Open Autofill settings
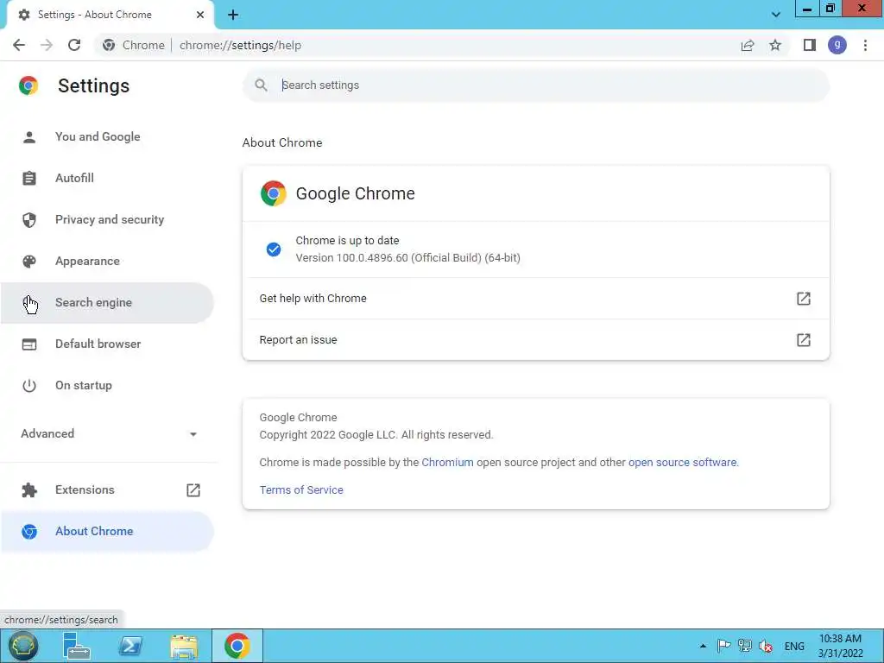The height and width of the screenshot is (663, 884). [x=107, y=178]
